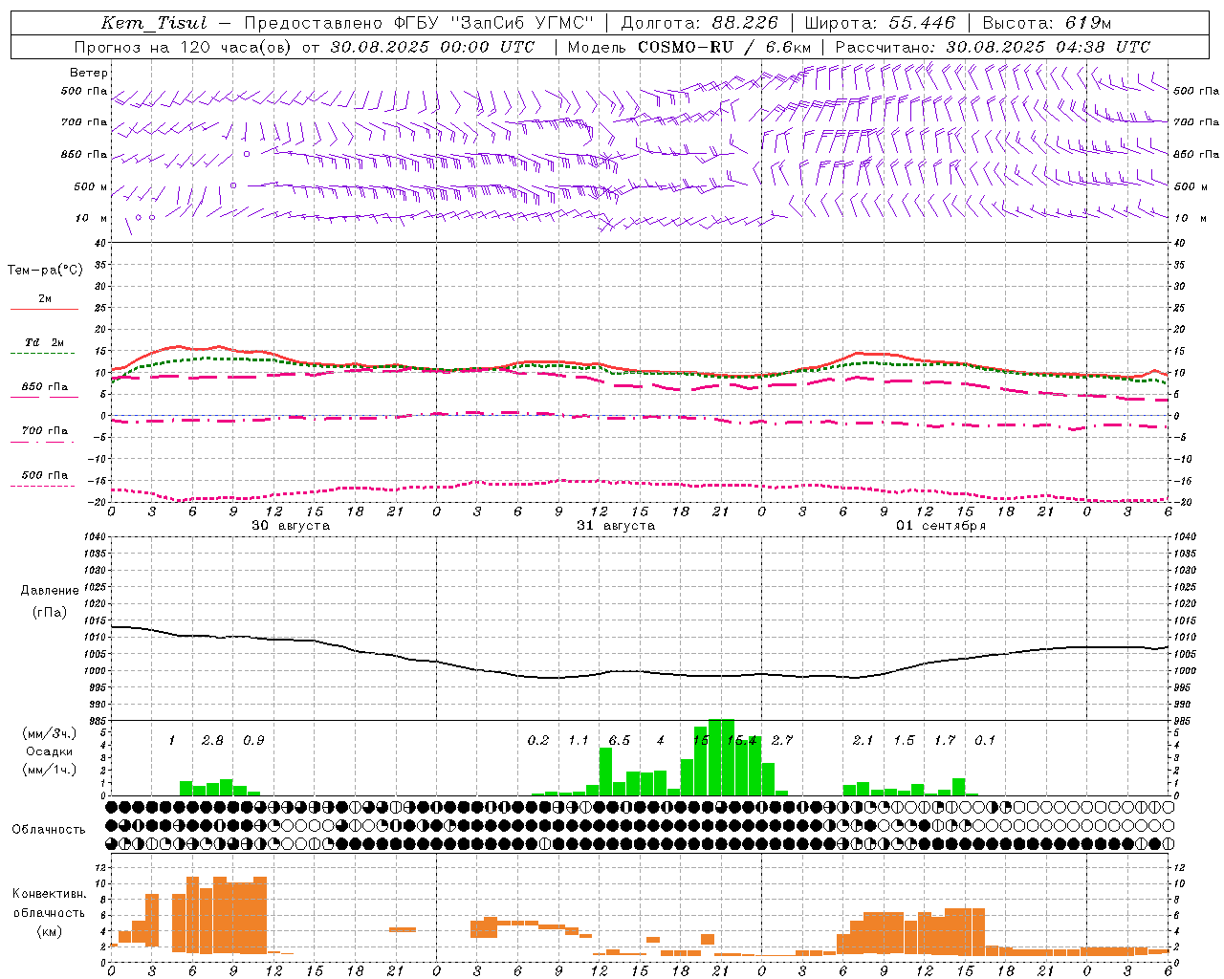
Task: Click the Давление panel label
Action: [x=50, y=591]
